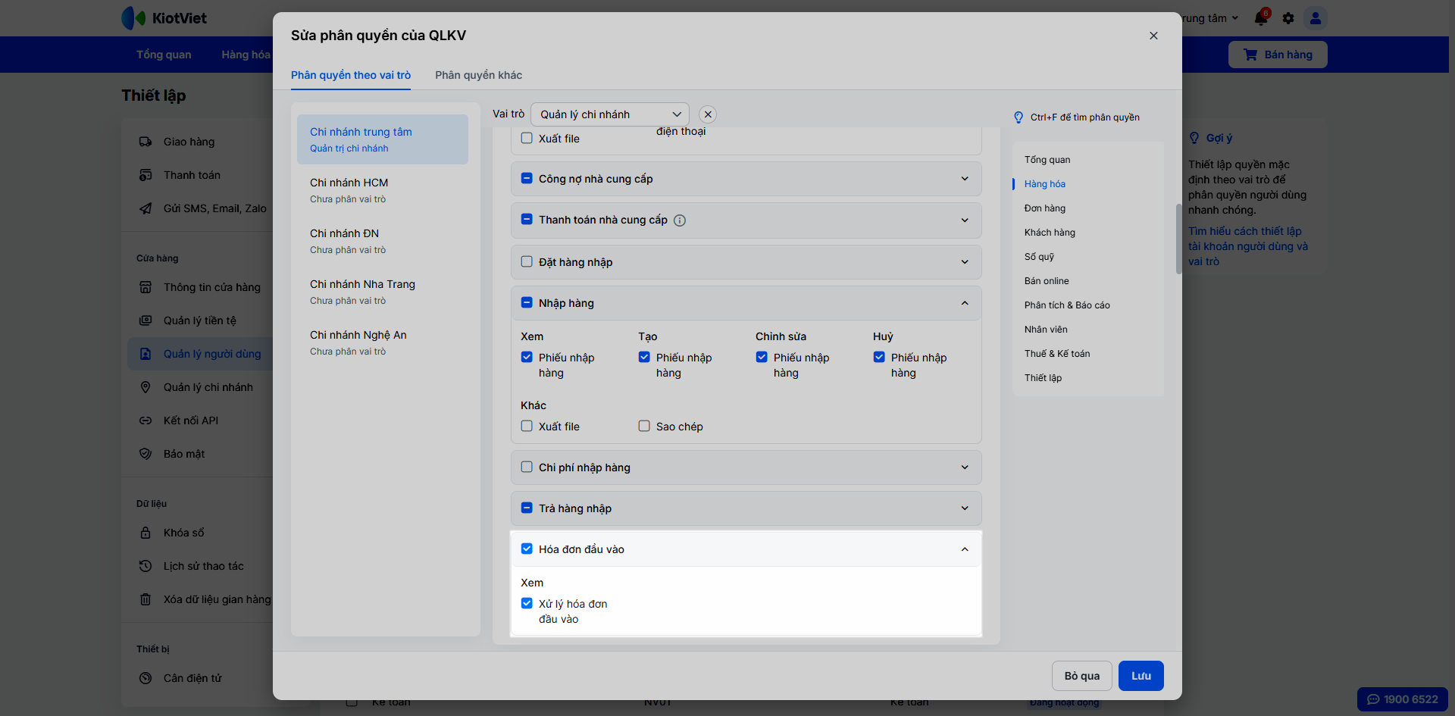Viewport: 1455px width, 716px height.
Task: Click the Giao hàng truck icon
Action: (x=145, y=142)
